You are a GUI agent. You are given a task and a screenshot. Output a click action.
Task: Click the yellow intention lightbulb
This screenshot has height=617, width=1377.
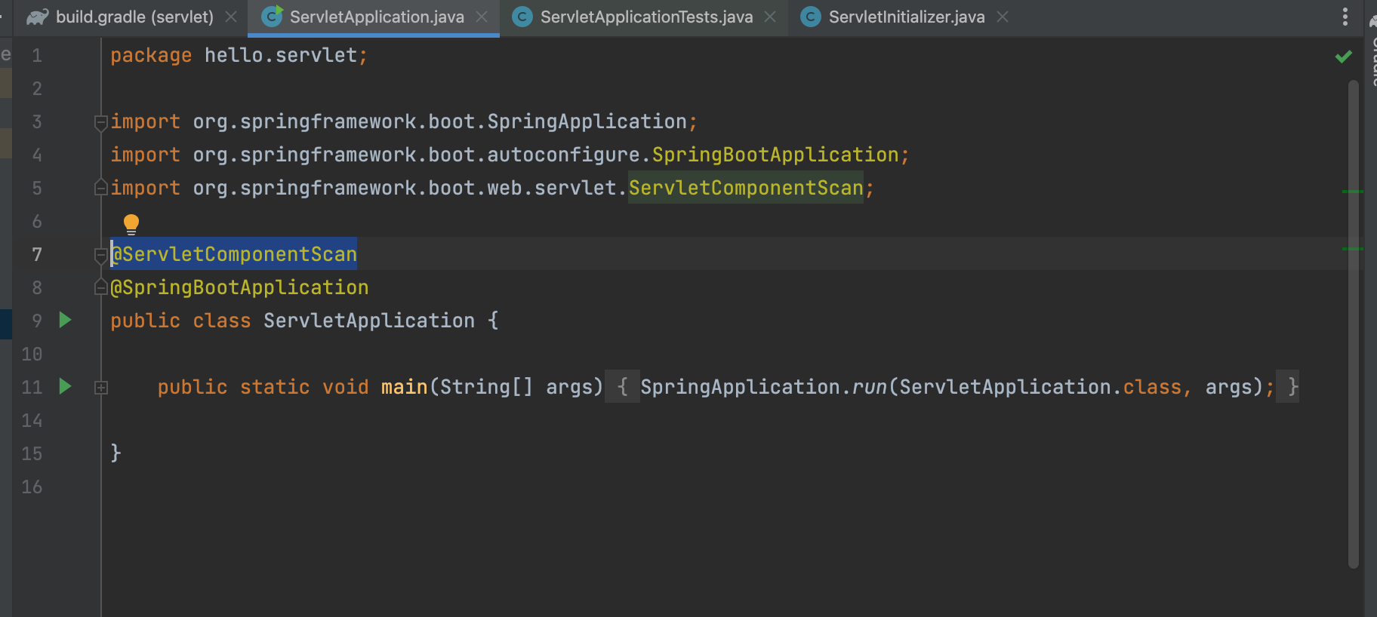(x=131, y=224)
